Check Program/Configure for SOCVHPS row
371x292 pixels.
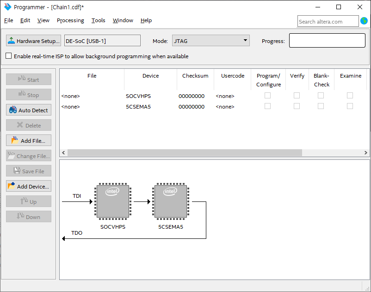(267, 96)
